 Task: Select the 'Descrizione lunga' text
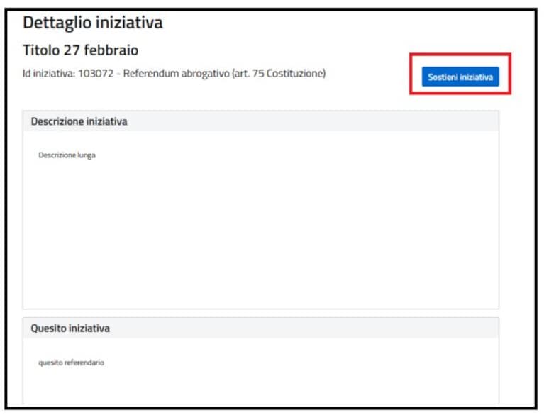(67, 155)
